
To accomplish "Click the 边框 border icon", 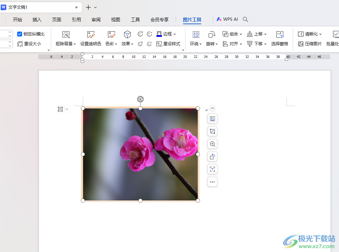I will coord(159,34).
